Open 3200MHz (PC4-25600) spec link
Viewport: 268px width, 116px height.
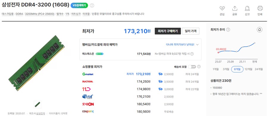click(x=40, y=14)
